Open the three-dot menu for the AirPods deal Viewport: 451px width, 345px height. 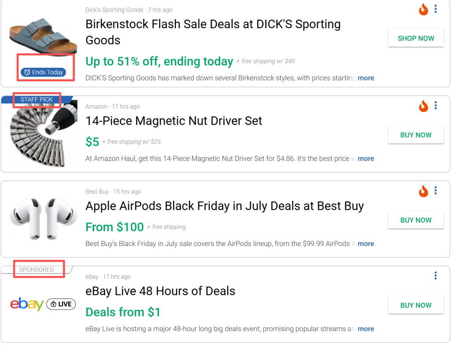pyautogui.click(x=436, y=191)
